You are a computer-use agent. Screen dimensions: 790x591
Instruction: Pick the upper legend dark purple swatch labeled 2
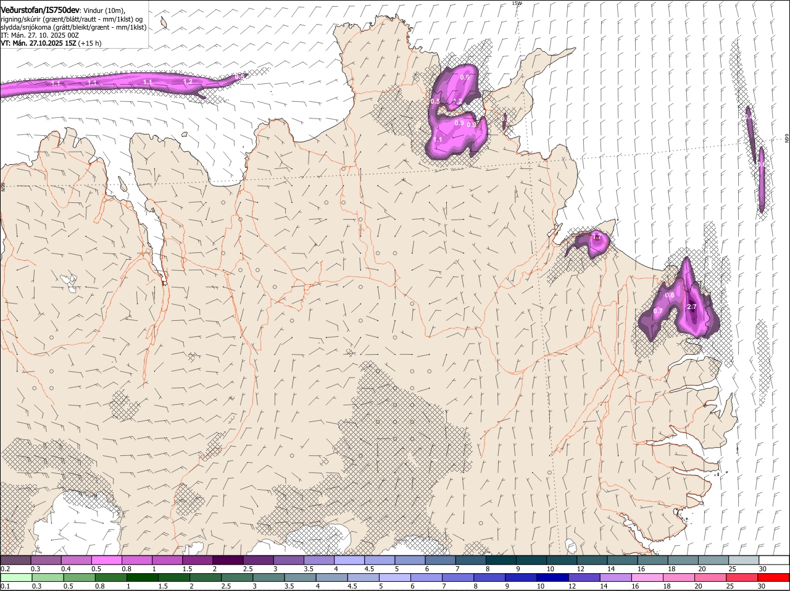(x=228, y=560)
